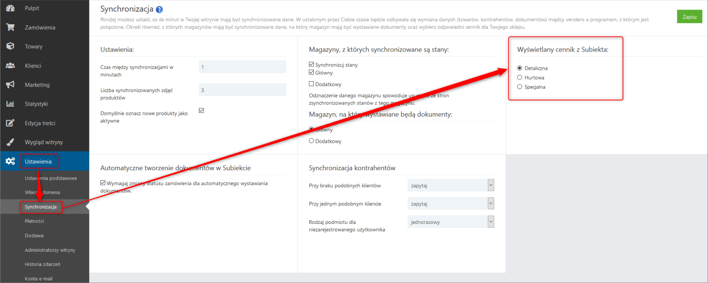The width and height of the screenshot is (708, 283).
Task: Click the Ustawienia gears icon
Action: [10, 161]
